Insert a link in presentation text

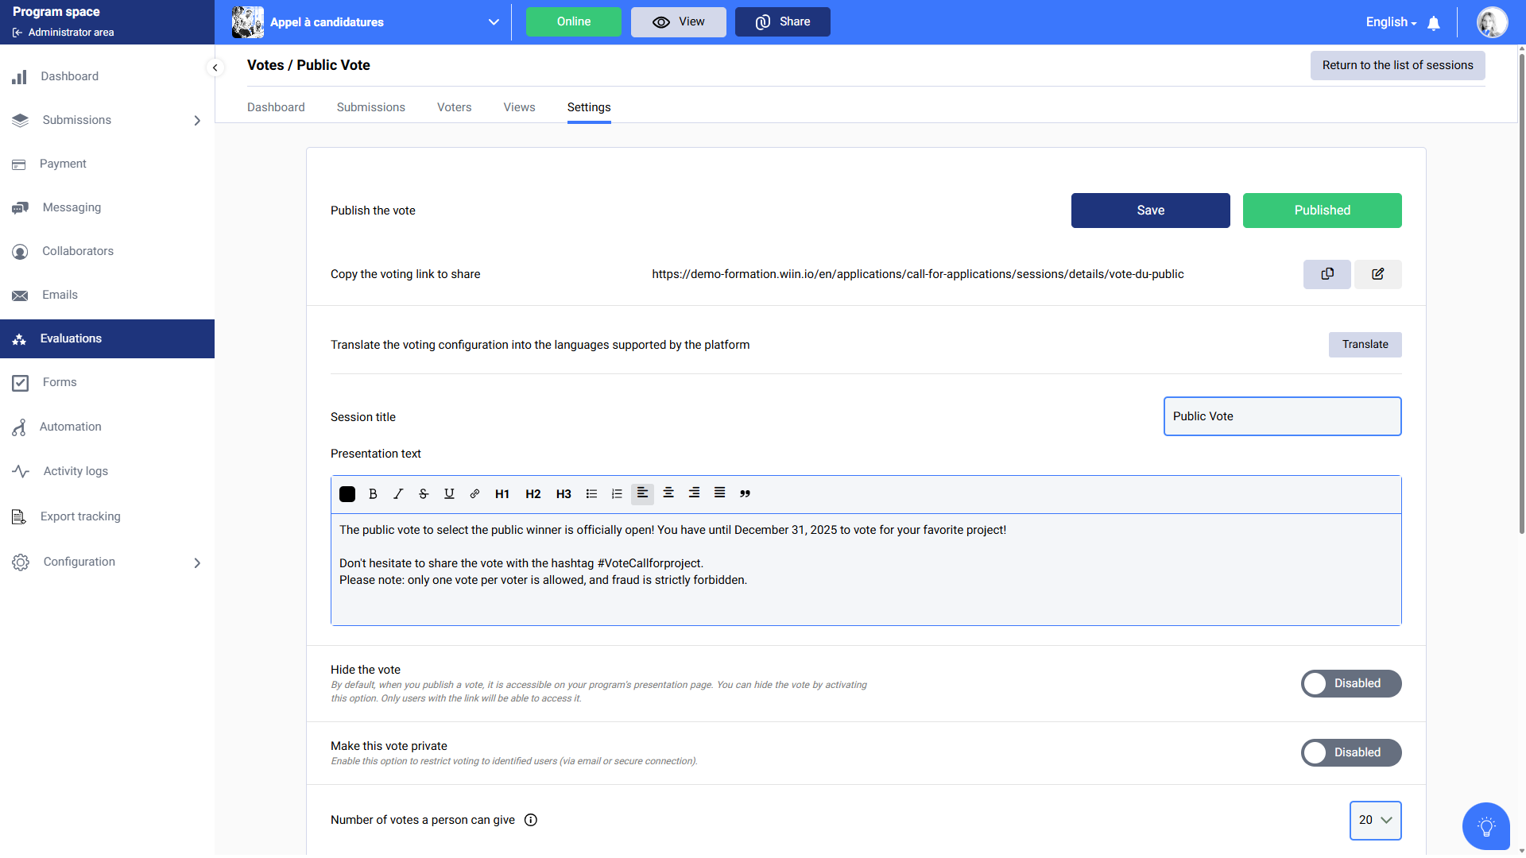474,493
